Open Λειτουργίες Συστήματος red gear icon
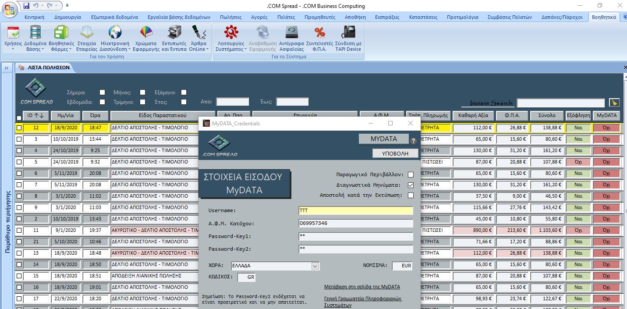 tap(231, 32)
